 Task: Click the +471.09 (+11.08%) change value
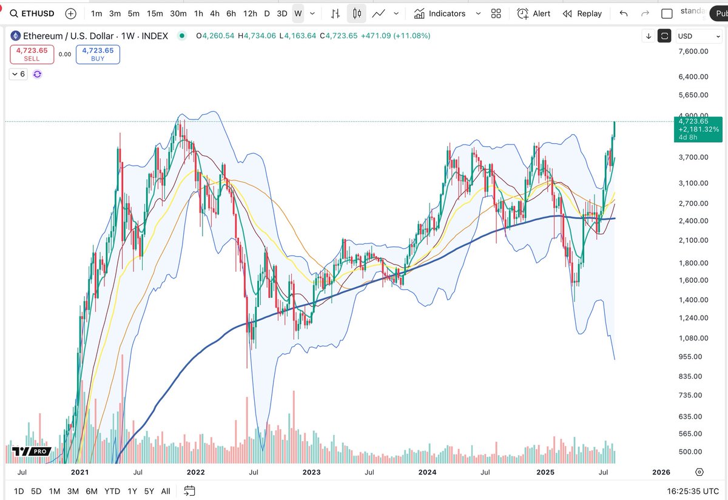pyautogui.click(x=396, y=36)
